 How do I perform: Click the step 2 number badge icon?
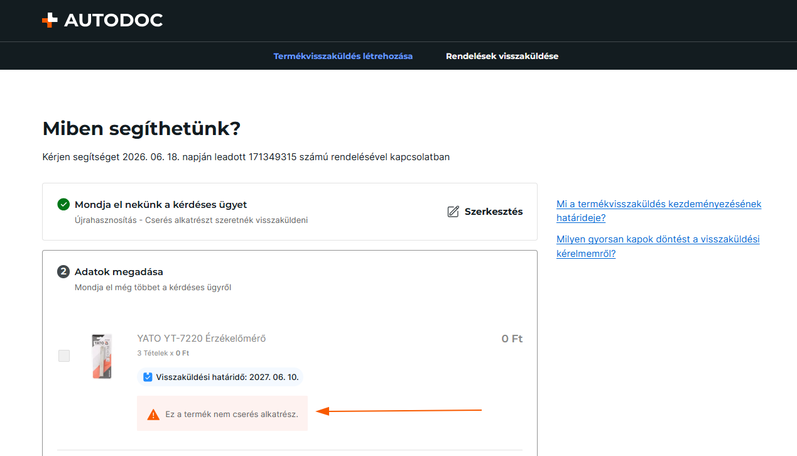pos(63,272)
